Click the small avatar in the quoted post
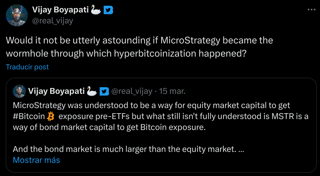320x176 pixels. click(x=19, y=91)
